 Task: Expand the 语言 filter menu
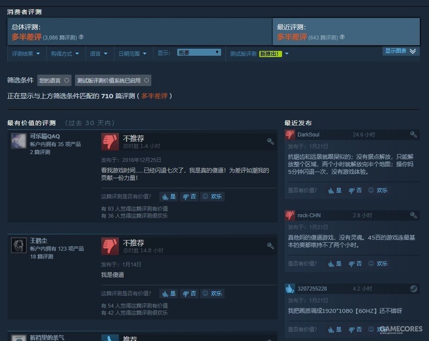[x=99, y=54]
